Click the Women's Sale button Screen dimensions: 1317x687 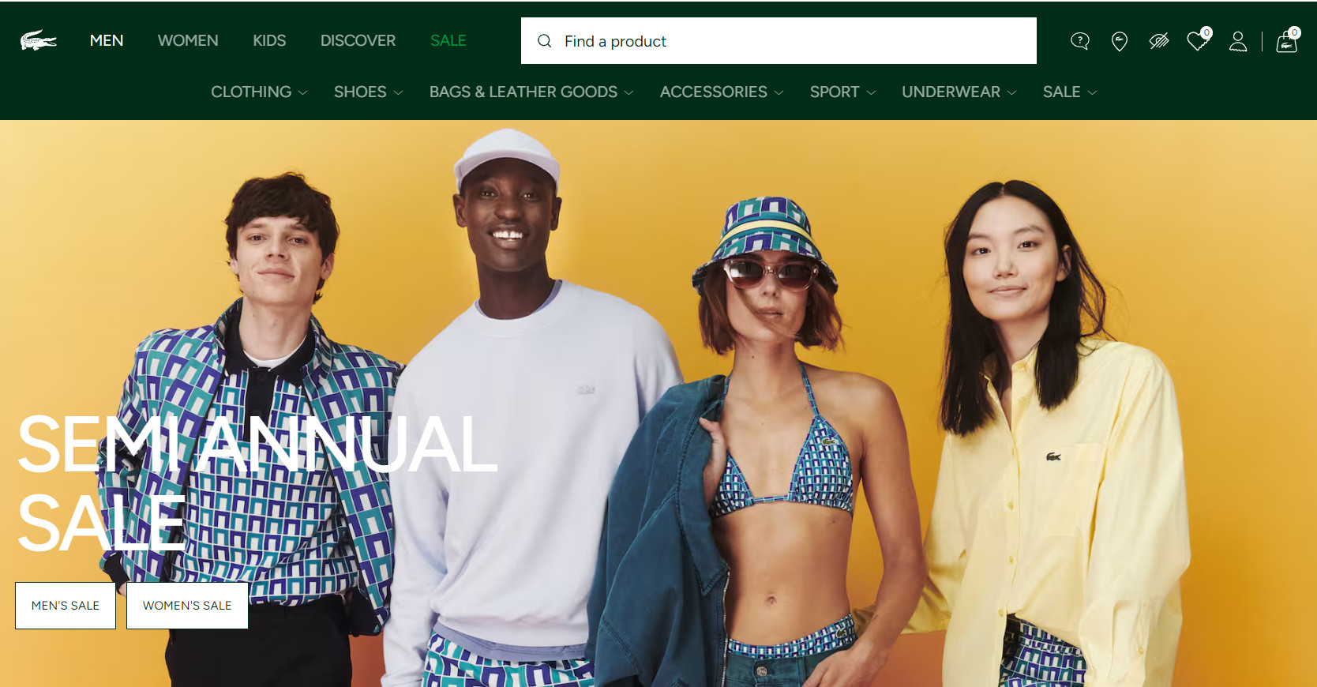[187, 606]
